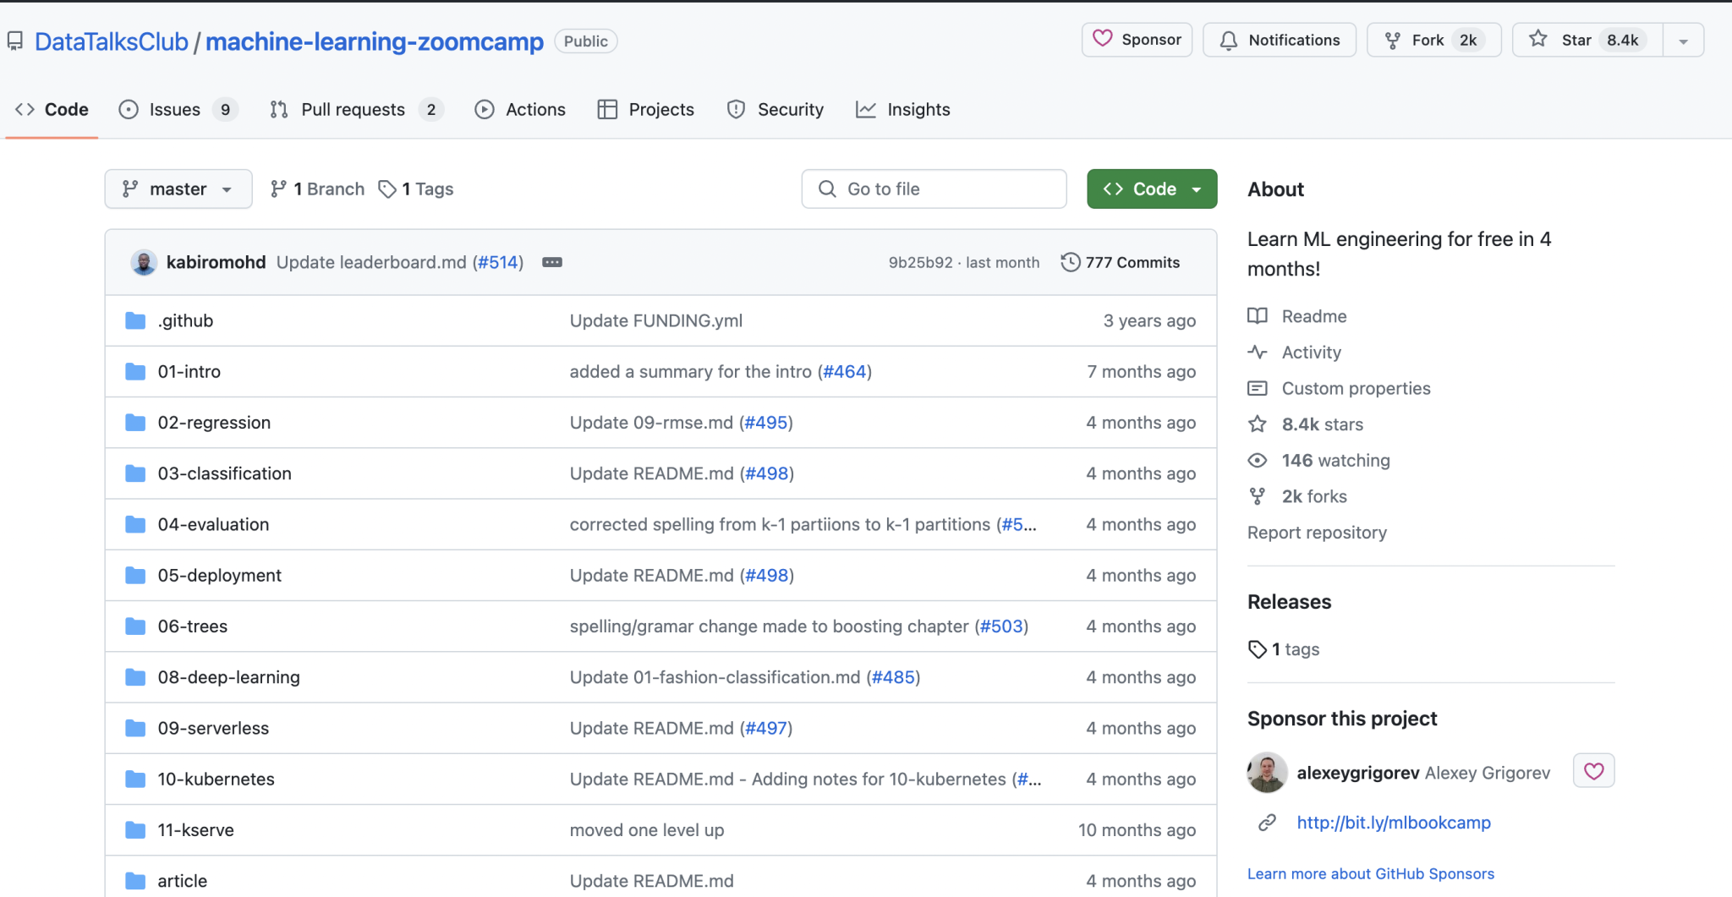The height and width of the screenshot is (897, 1732).
Task: Expand the commit message with the ellipsis button
Action: (x=552, y=262)
